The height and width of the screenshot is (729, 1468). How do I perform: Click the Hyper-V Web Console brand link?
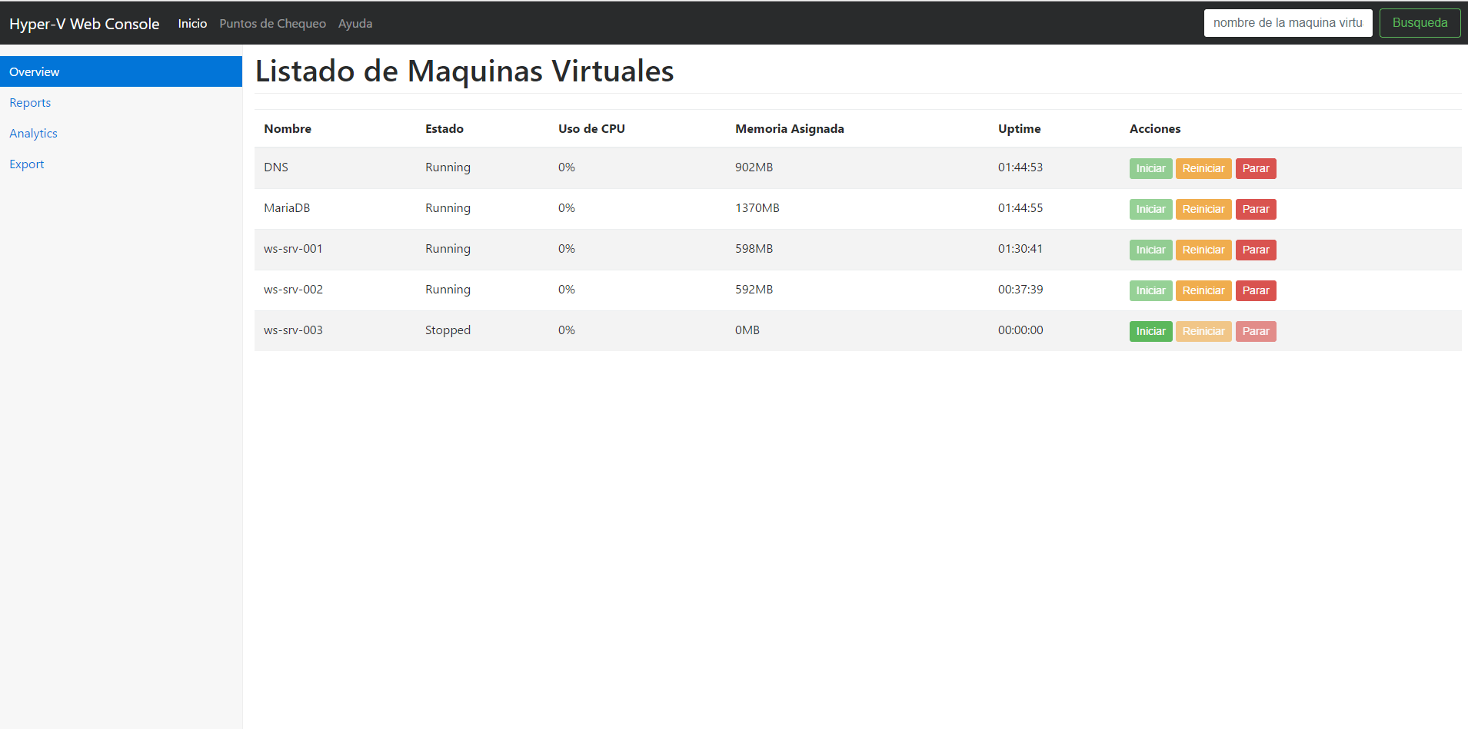coord(85,24)
